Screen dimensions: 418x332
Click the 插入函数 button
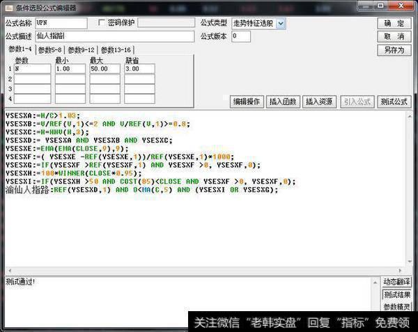click(x=283, y=102)
